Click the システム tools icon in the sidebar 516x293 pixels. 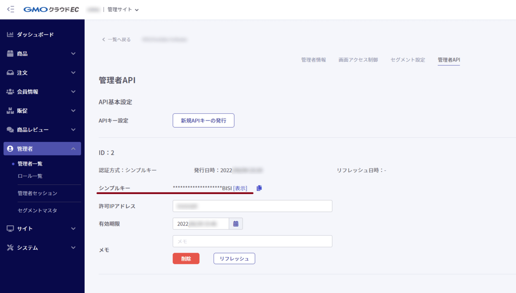[10, 247]
